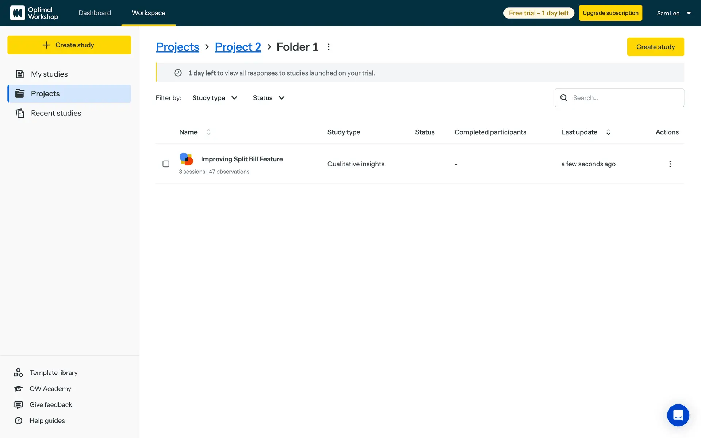The width and height of the screenshot is (701, 438).
Task: Sort table by Last update column
Action: [x=608, y=132]
